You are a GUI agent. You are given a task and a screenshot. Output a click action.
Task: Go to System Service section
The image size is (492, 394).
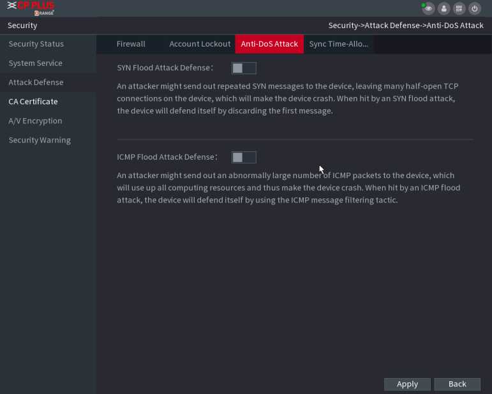(x=36, y=63)
